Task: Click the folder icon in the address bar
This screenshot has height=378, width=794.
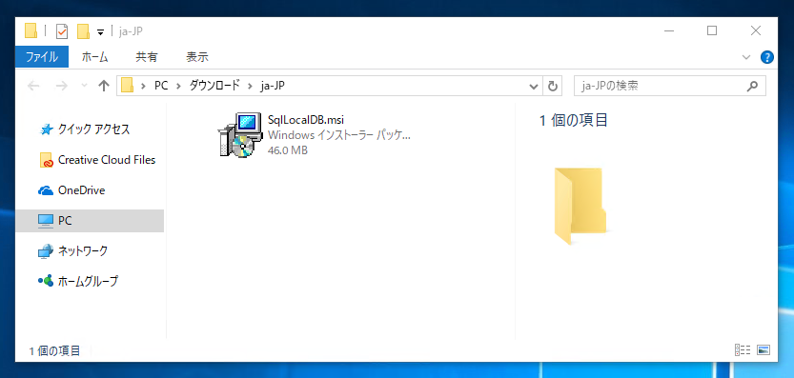Action: (127, 86)
